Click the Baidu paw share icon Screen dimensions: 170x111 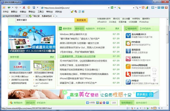coord(104,103)
